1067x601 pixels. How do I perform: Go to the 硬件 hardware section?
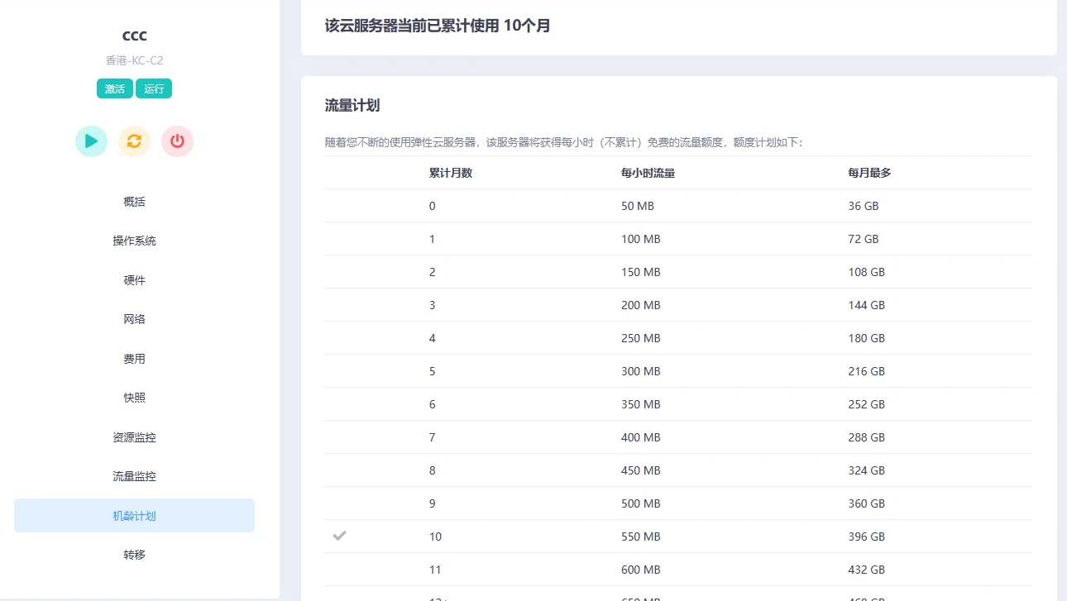[134, 280]
